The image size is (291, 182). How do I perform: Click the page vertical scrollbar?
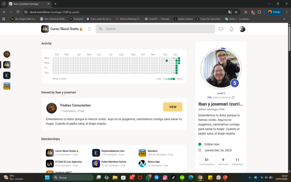pos(289,38)
